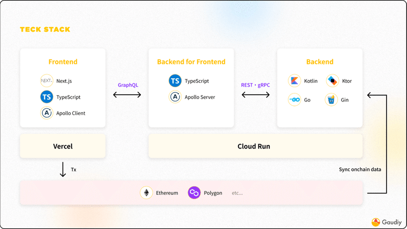Click the Next.js text label
The height and width of the screenshot is (229, 407).
pos(64,81)
